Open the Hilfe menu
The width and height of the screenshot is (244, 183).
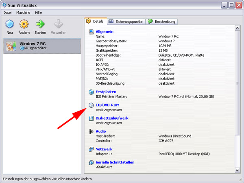coord(39,13)
